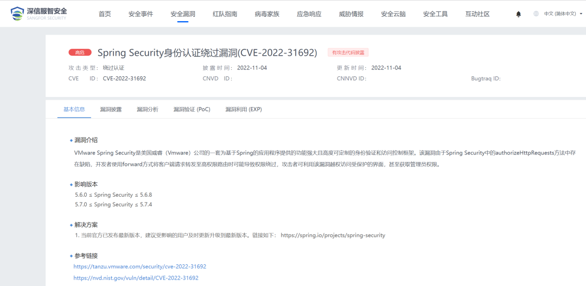Click the 更新时间 date 2022-11-04
This screenshot has height=286, width=586.
pyautogui.click(x=386, y=68)
